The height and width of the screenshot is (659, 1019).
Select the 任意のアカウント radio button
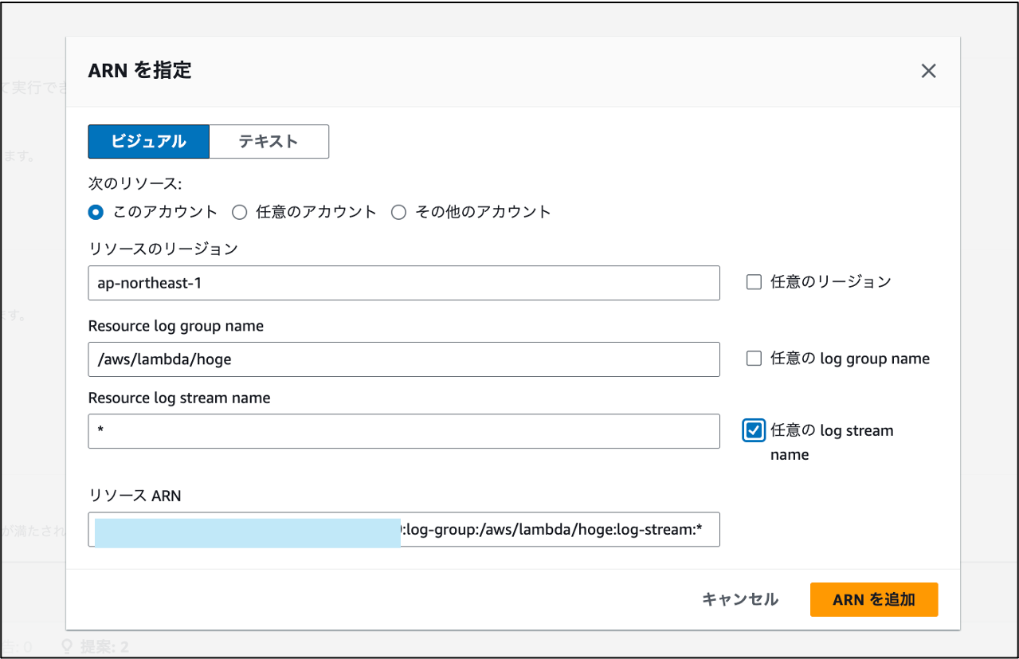(239, 212)
